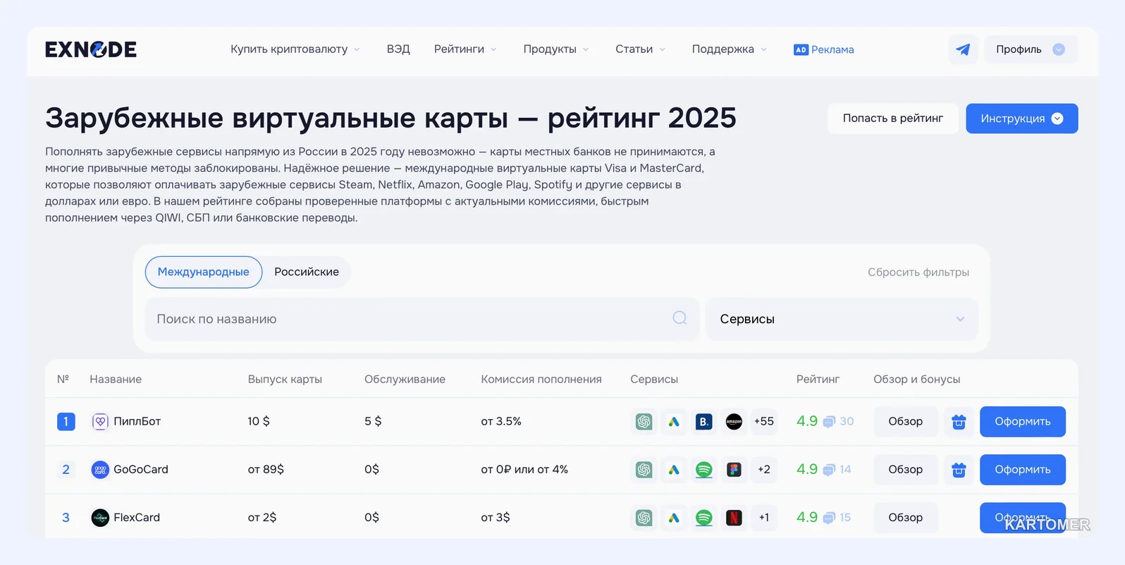This screenshot has width=1125, height=565.
Task: Show all +55 services for ПиплБот
Action: [x=764, y=422]
